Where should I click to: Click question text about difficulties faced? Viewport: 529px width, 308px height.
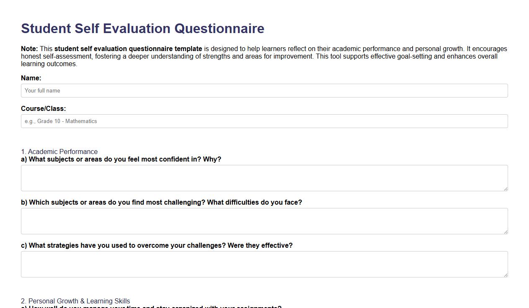pyautogui.click(x=162, y=202)
